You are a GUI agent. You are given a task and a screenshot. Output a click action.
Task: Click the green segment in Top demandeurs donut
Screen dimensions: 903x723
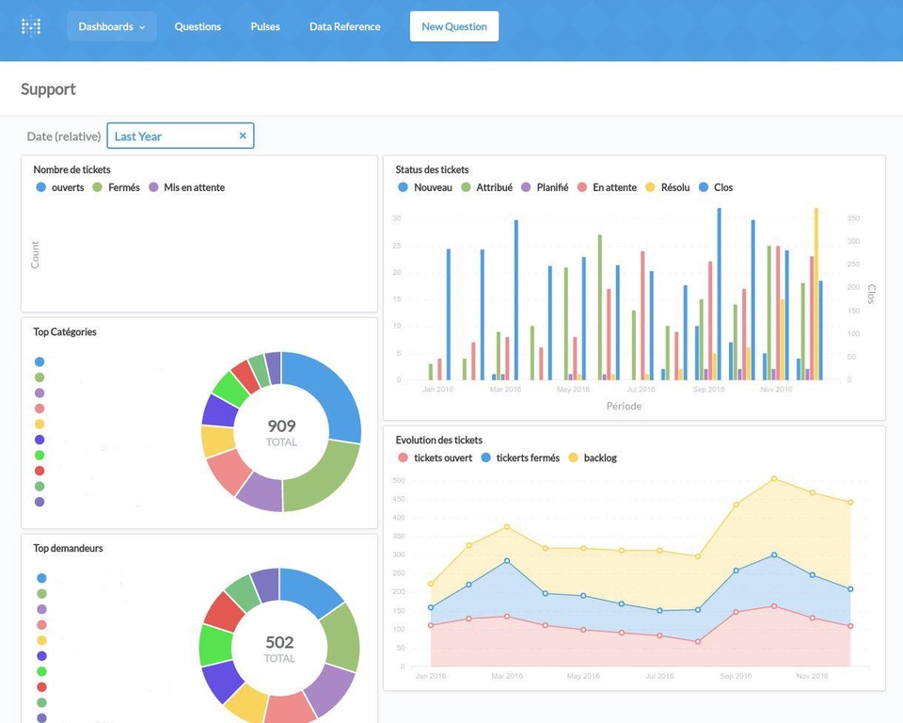point(341,638)
